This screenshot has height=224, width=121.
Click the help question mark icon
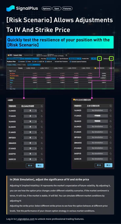[x=66, y=55]
